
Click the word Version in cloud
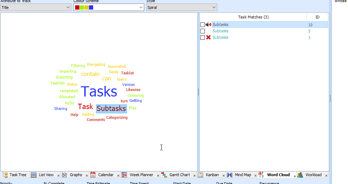coord(128,85)
